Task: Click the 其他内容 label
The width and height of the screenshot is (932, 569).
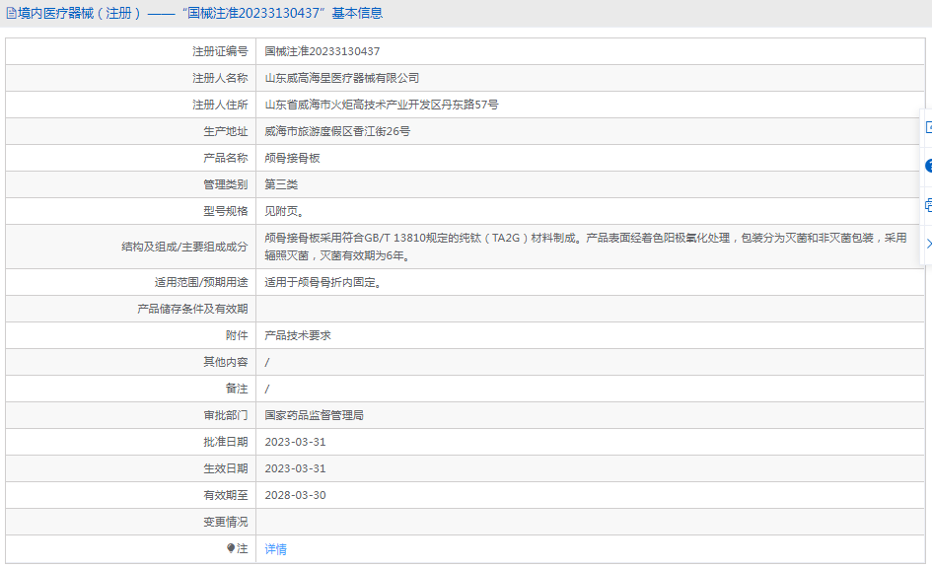Action: 225,362
